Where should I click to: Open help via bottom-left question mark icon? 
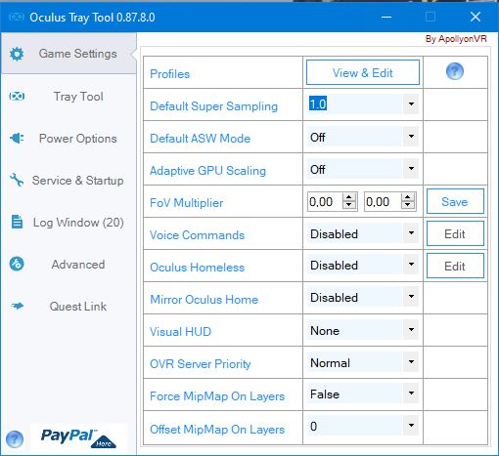pyautogui.click(x=15, y=439)
